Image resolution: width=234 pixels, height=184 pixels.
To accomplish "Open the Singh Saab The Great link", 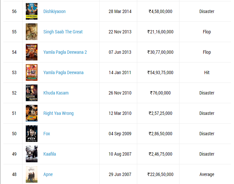I will [x=63, y=32].
